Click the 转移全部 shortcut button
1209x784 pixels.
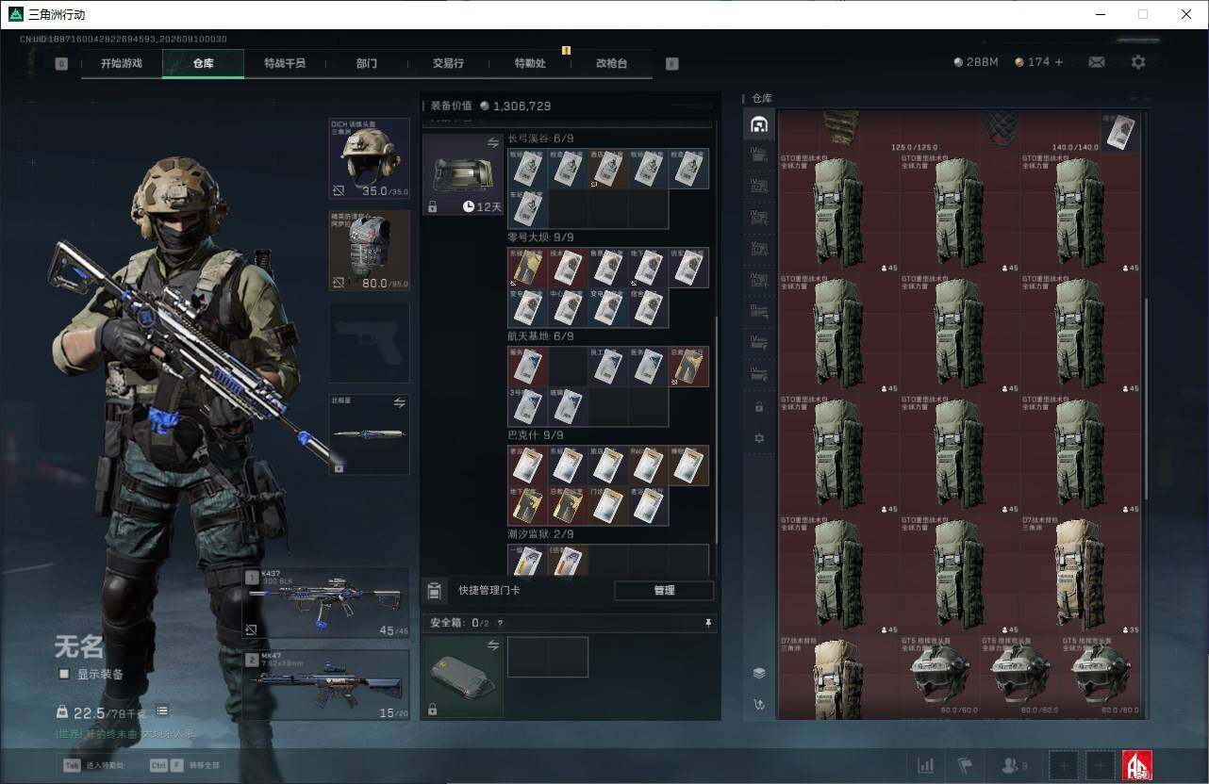pos(183,766)
